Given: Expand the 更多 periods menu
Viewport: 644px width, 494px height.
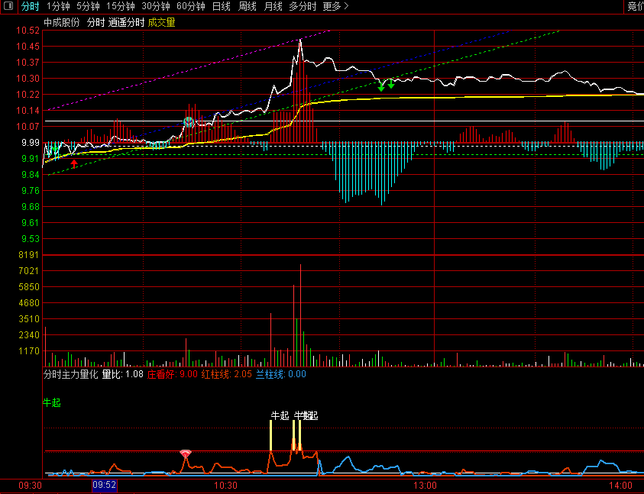Looking at the screenshot, I should pyautogui.click(x=335, y=7).
